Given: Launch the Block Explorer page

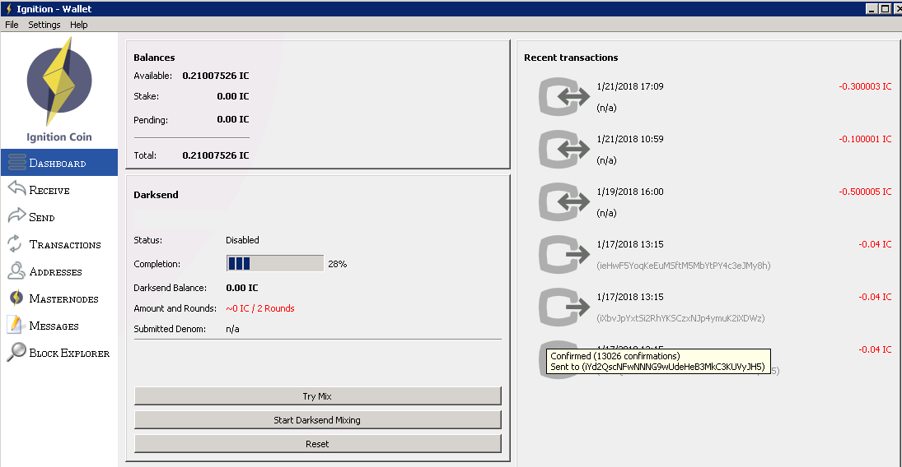Looking at the screenshot, I should pyautogui.click(x=59, y=353).
